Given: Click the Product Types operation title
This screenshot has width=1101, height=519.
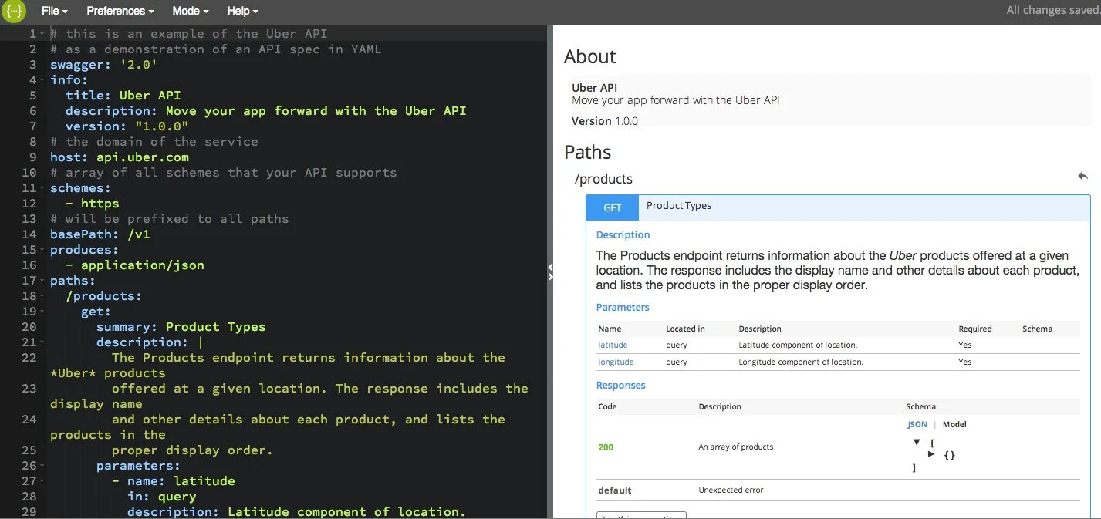Looking at the screenshot, I should click(679, 206).
